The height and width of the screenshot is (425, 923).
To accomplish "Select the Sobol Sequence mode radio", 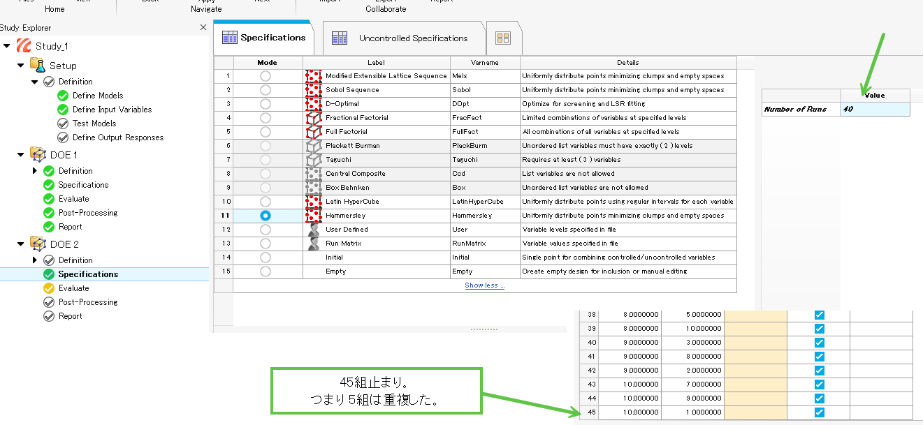I will click(x=266, y=90).
